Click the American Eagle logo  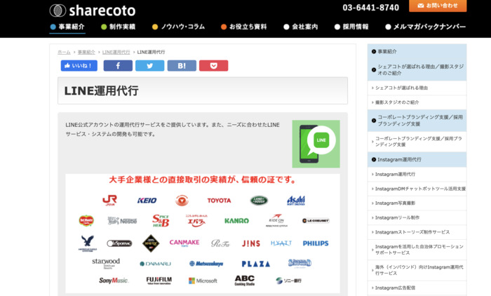pos(88,243)
